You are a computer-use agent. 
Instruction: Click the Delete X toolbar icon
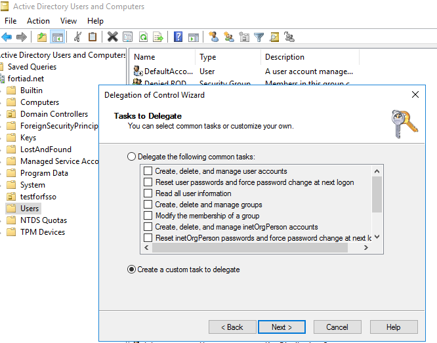click(112, 37)
